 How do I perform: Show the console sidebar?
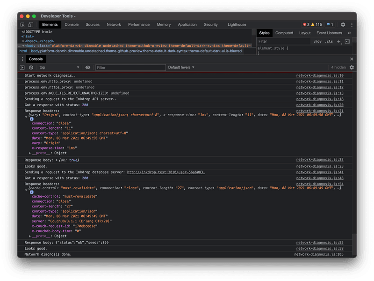pos(23,67)
